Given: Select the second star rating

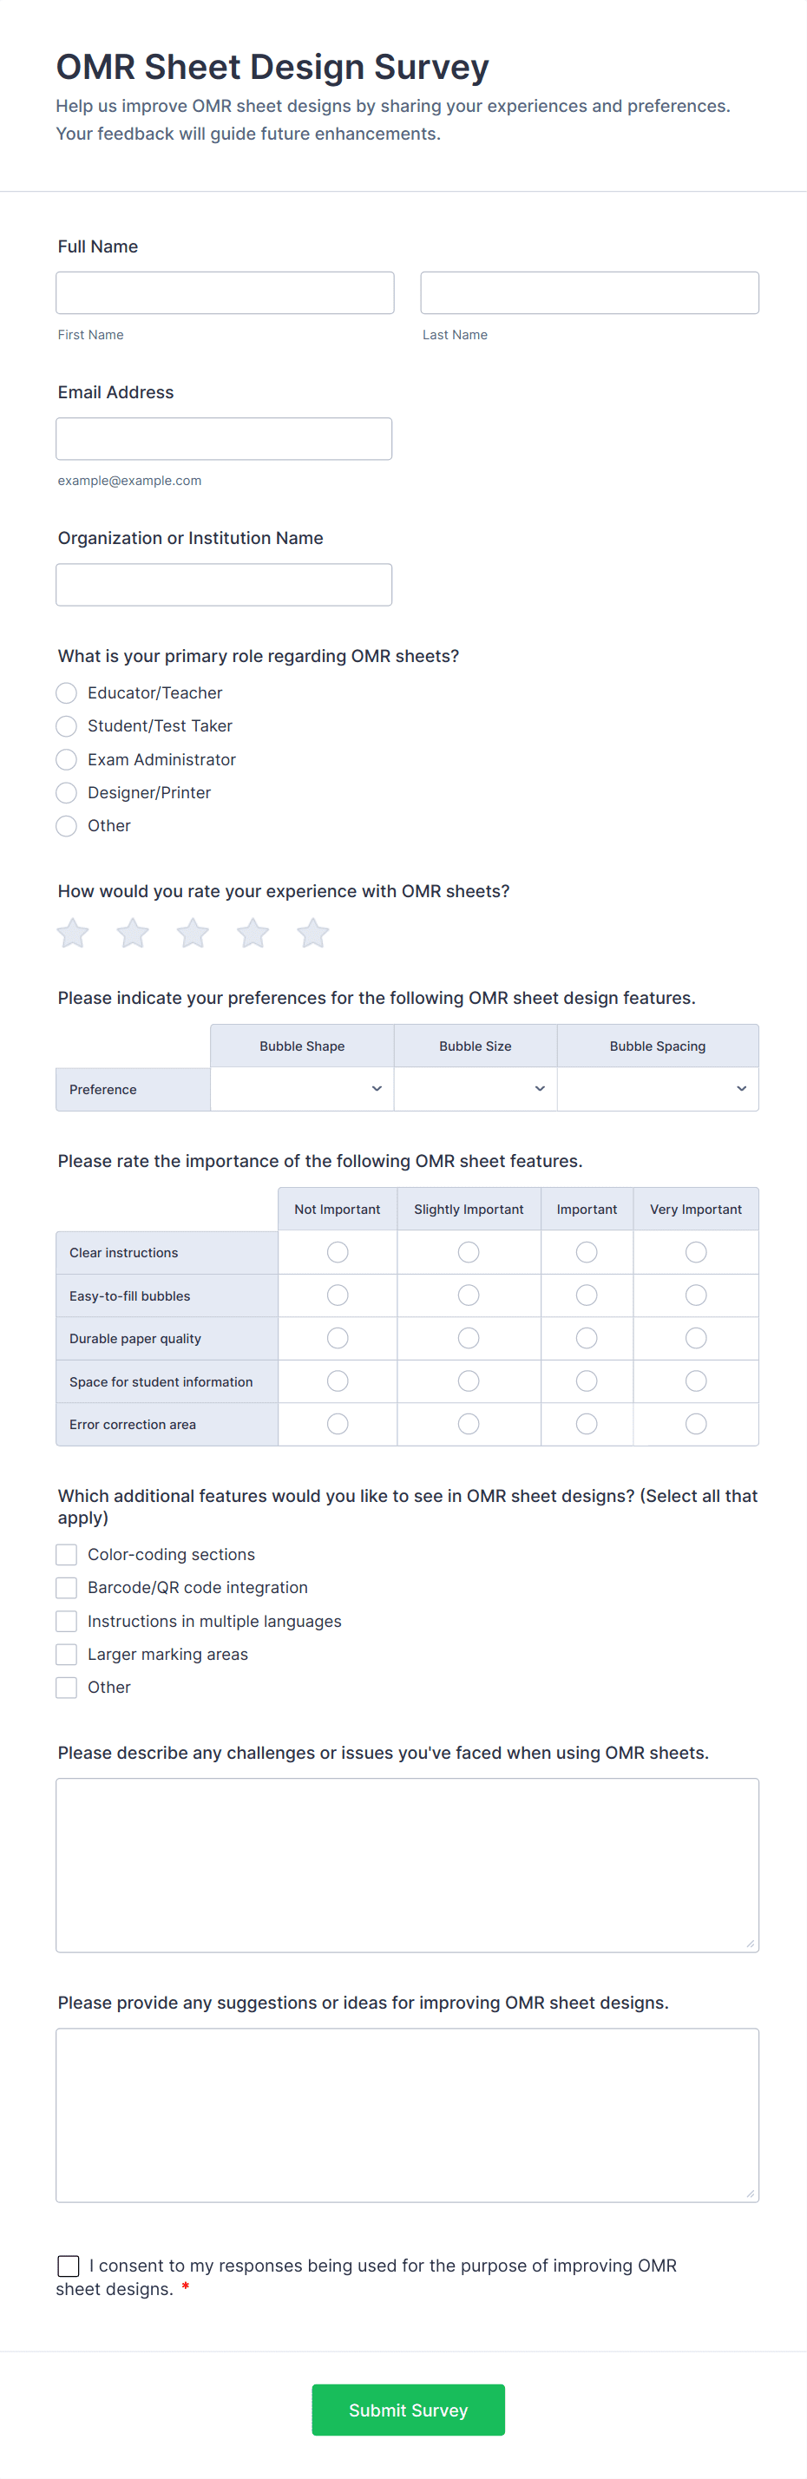Looking at the screenshot, I should pyautogui.click(x=133, y=933).
